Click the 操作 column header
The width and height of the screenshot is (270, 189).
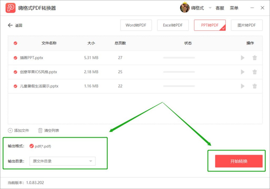(x=250, y=43)
